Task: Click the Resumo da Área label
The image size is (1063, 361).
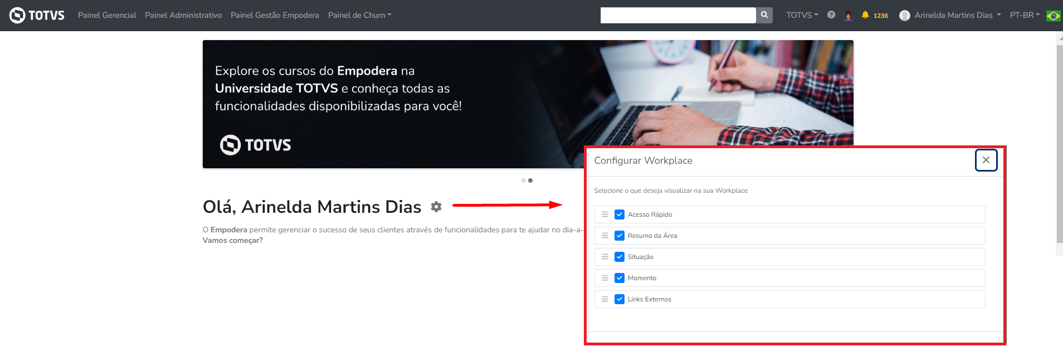Action: [652, 236]
